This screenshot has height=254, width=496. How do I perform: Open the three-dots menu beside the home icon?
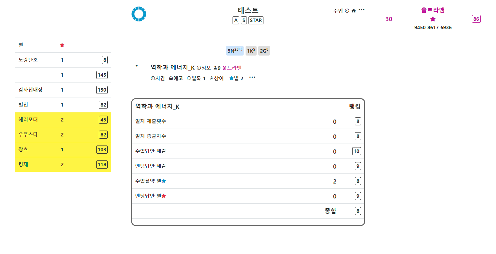coord(361,10)
